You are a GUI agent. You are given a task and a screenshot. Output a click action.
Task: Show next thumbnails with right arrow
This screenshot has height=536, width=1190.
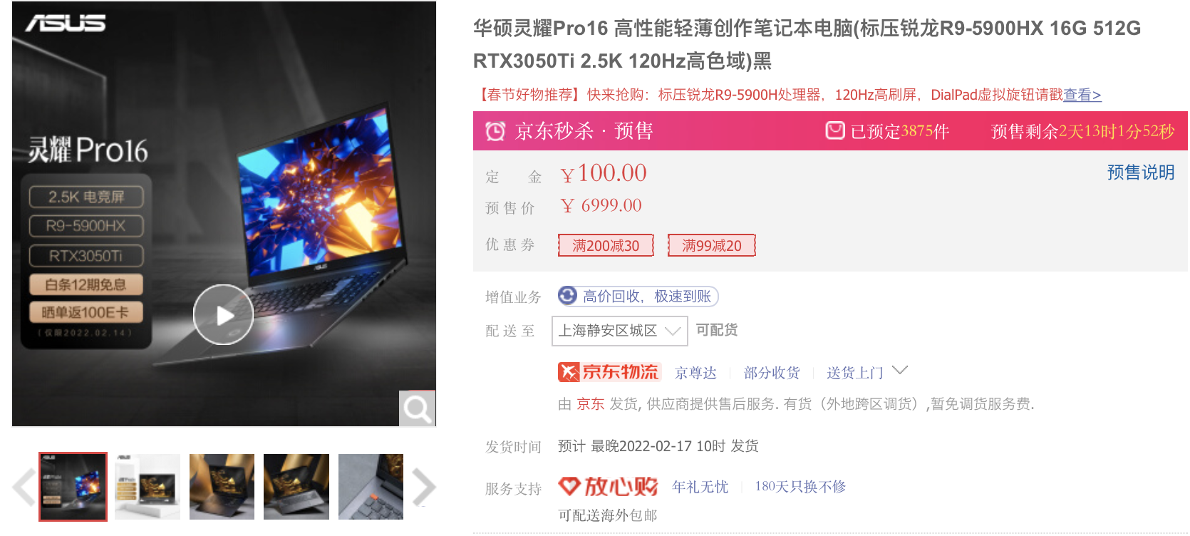click(x=423, y=488)
